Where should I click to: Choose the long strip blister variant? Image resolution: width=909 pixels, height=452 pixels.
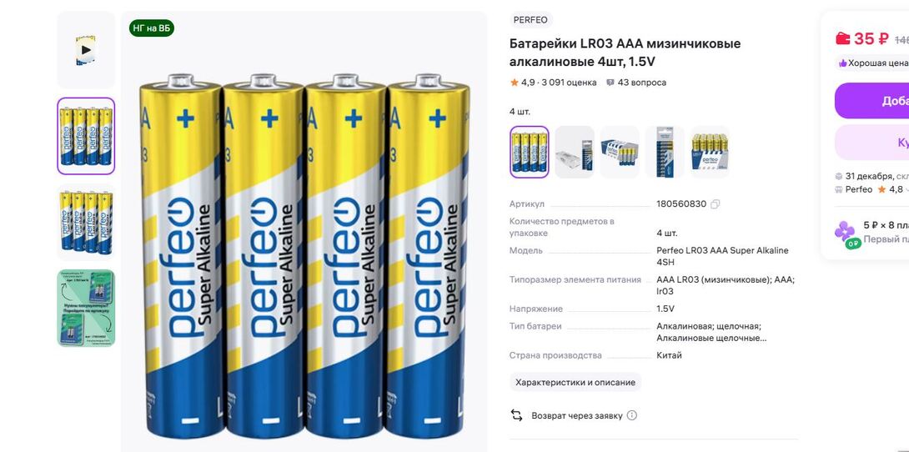point(665,152)
